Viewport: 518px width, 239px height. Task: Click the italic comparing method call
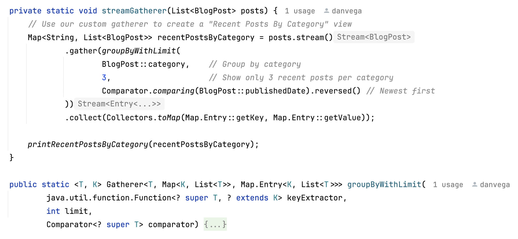[173, 91]
